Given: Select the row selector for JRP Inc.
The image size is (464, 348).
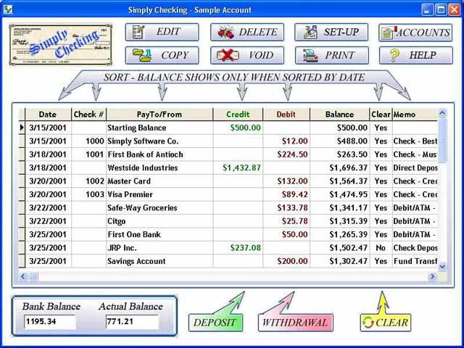Looking at the screenshot, I should [x=22, y=248].
